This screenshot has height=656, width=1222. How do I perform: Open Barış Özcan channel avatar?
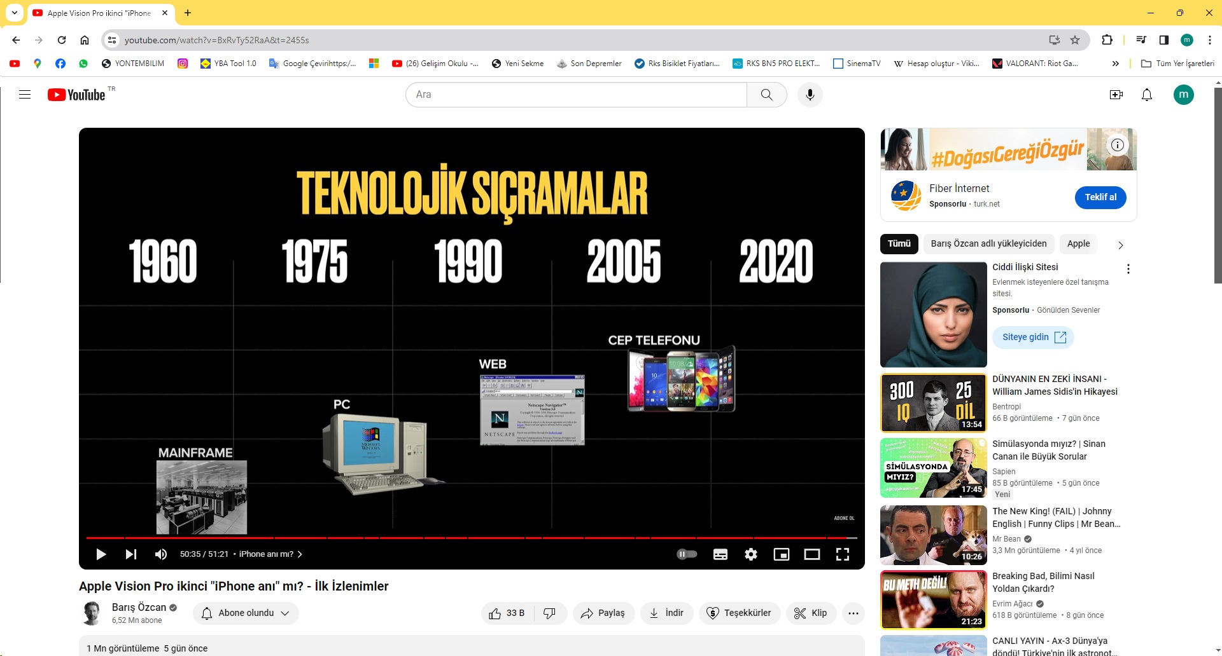point(92,613)
